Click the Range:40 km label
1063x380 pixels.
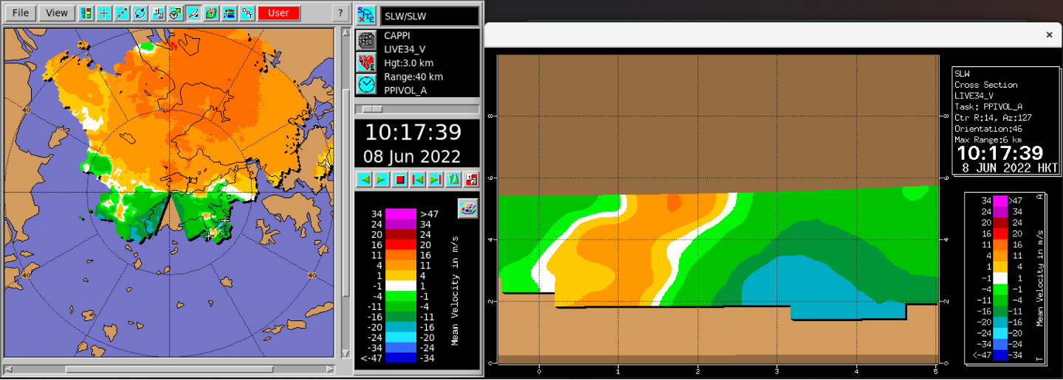click(x=413, y=77)
